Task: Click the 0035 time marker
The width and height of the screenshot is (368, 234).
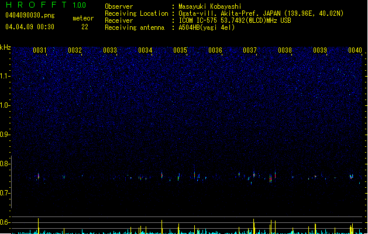Action: click(180, 50)
